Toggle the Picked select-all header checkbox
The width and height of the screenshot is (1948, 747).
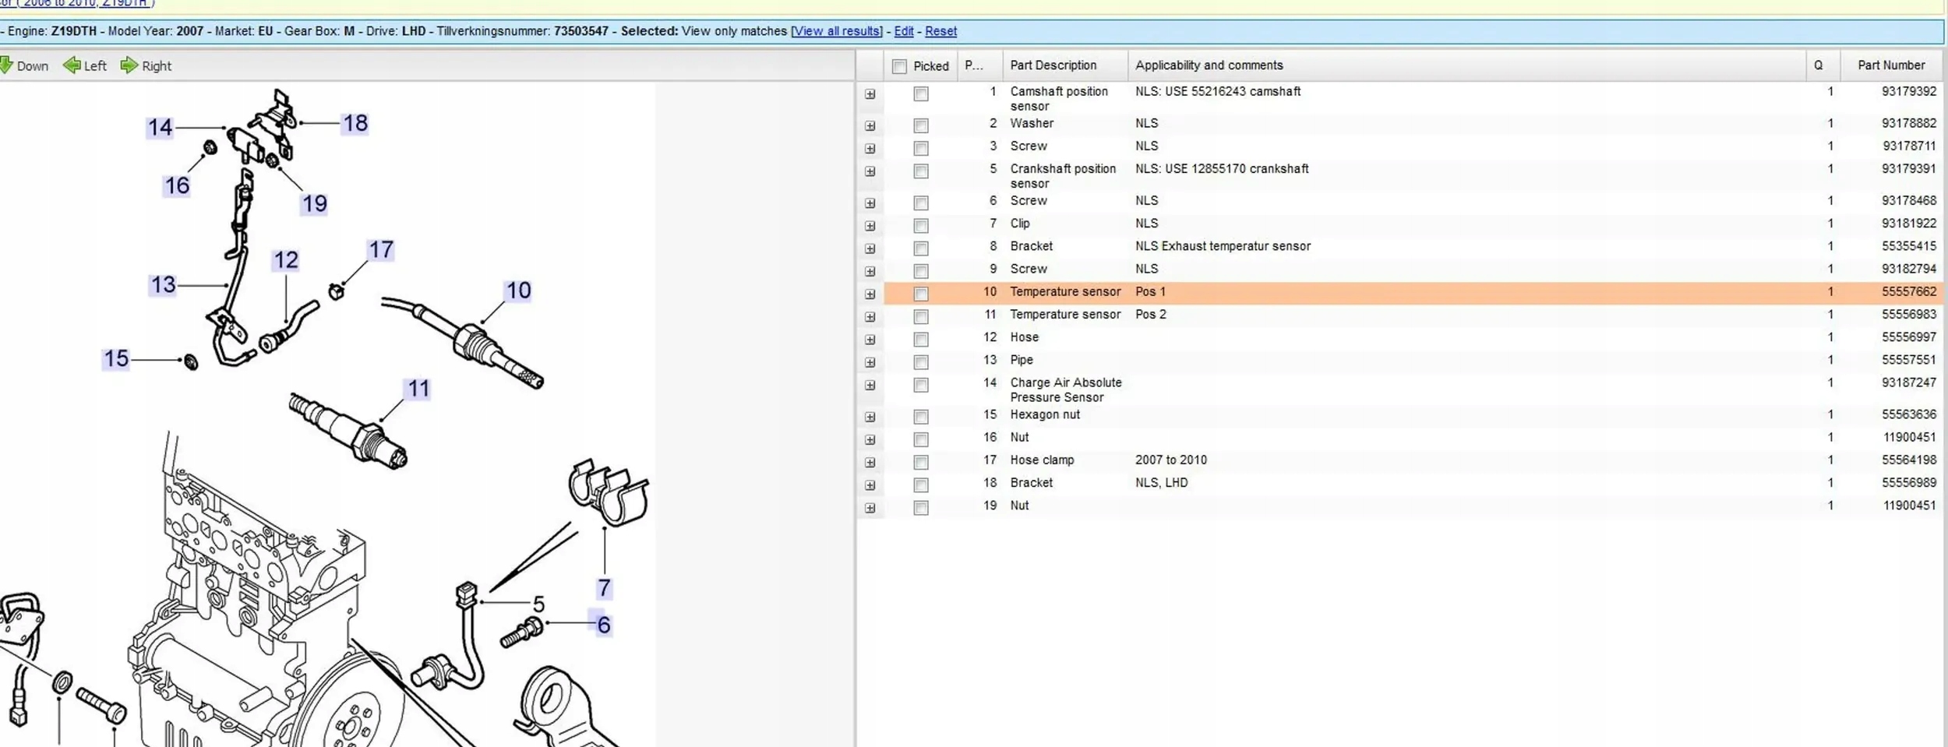(899, 66)
